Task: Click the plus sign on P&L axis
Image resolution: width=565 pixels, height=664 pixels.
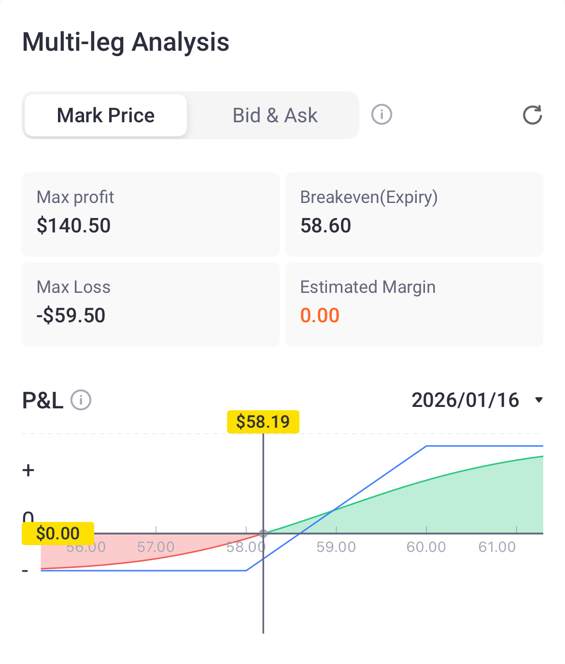Action: (x=28, y=470)
